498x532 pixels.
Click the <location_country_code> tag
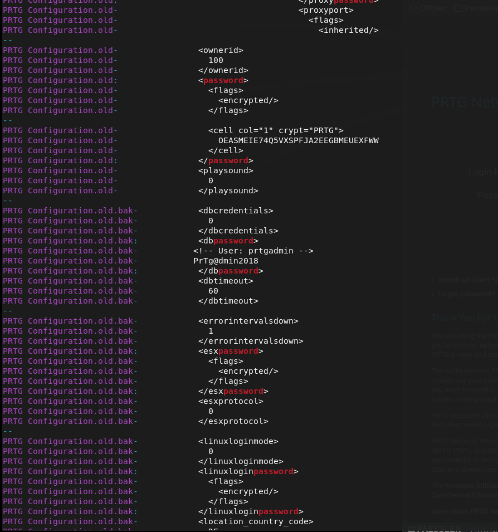256,521
